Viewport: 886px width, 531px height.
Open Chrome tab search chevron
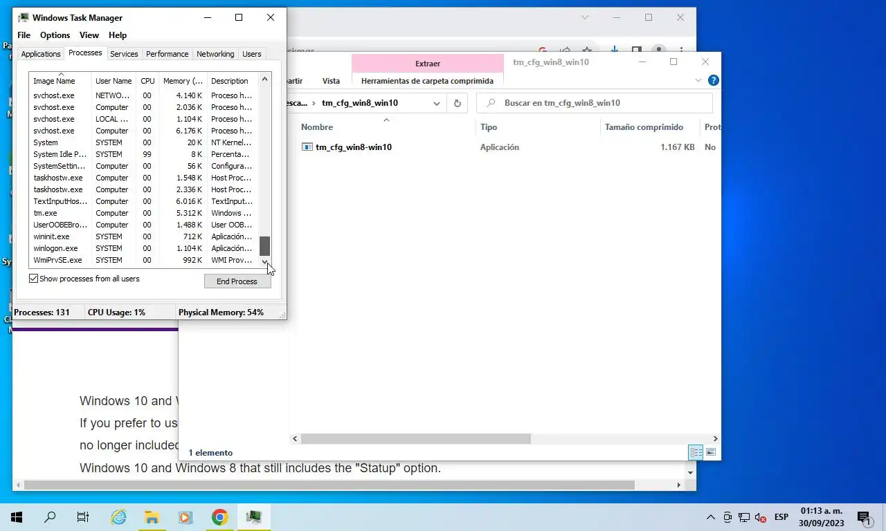click(585, 17)
